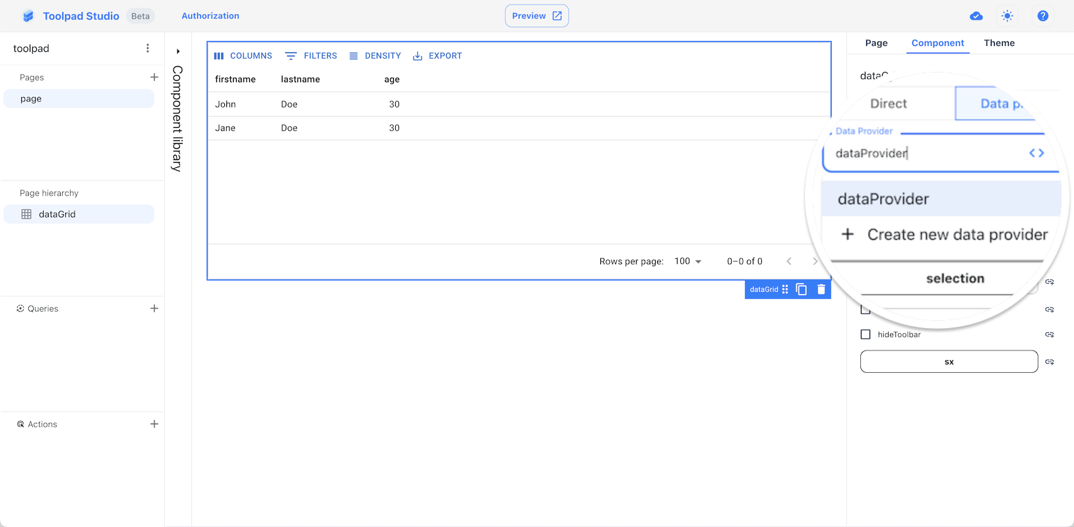Click the code binding icon in Data Provider field
Screen dimensions: 1074x527
[1036, 153]
